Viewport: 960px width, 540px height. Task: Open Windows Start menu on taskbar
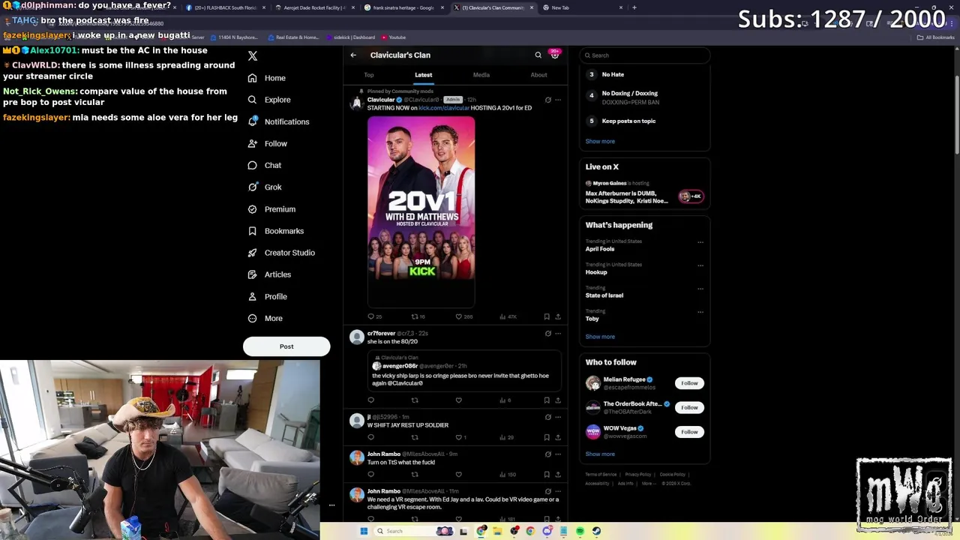tap(364, 531)
